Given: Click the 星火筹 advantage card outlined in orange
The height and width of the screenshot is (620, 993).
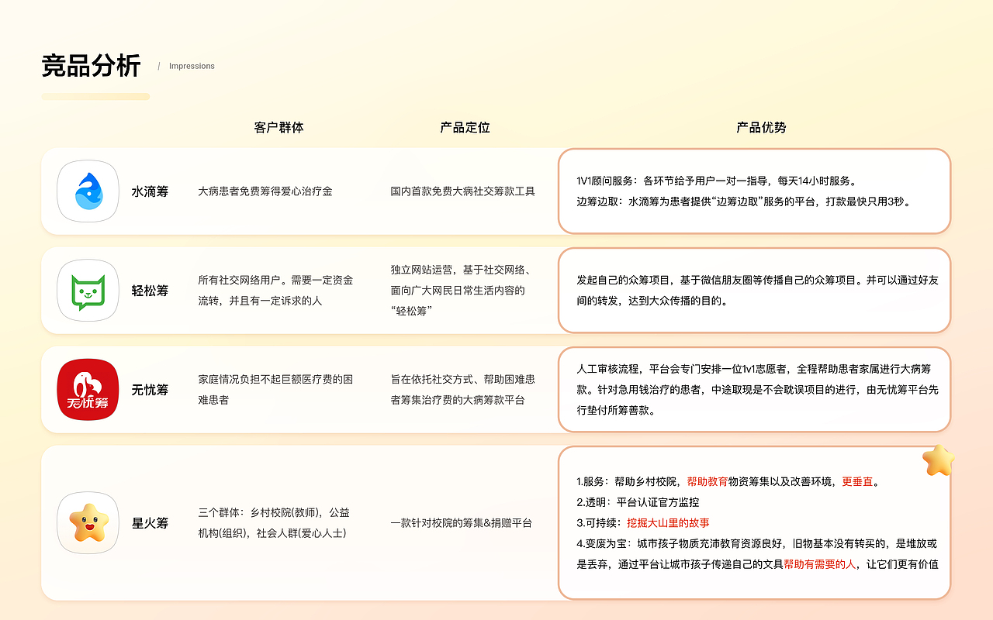Looking at the screenshot, I should (753, 522).
